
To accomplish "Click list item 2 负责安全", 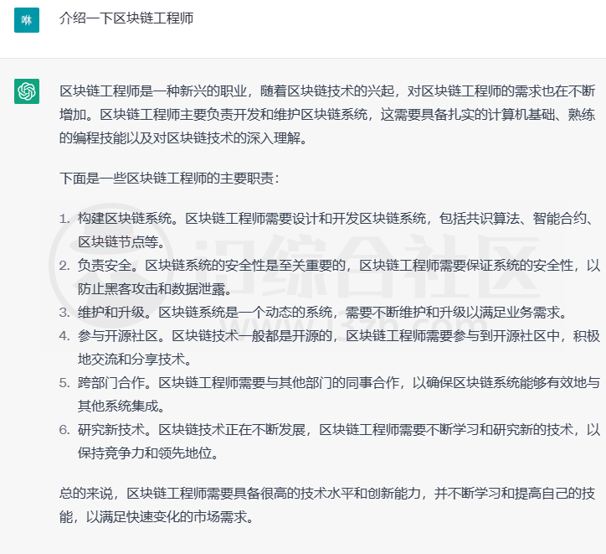I will 330,277.
